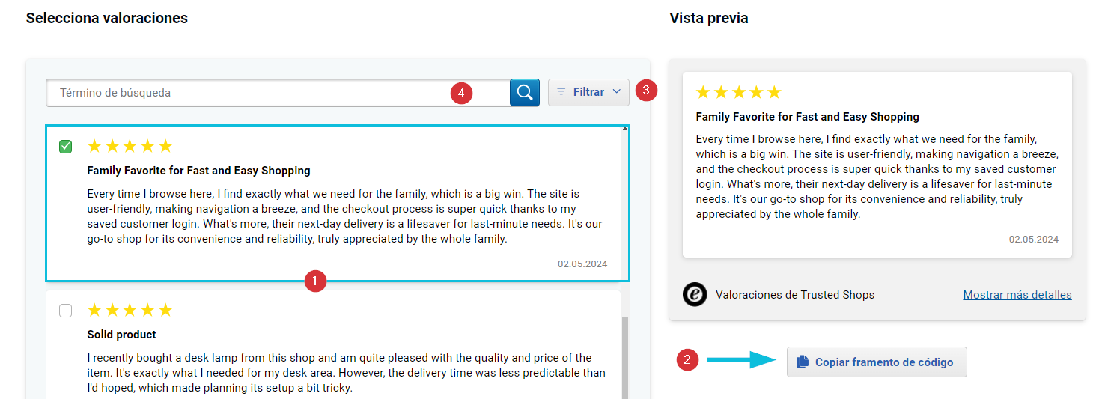This screenshot has width=1108, height=399.
Task: Click red annotation marker number 1
Action: 315,281
